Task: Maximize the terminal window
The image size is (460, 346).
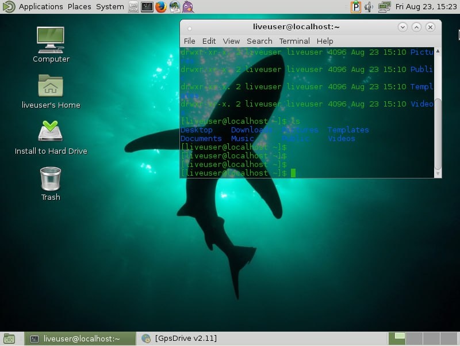Action: 416,27
